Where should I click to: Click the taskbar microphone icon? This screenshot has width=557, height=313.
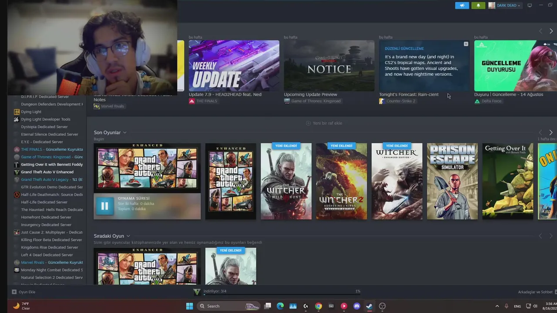coord(506,306)
